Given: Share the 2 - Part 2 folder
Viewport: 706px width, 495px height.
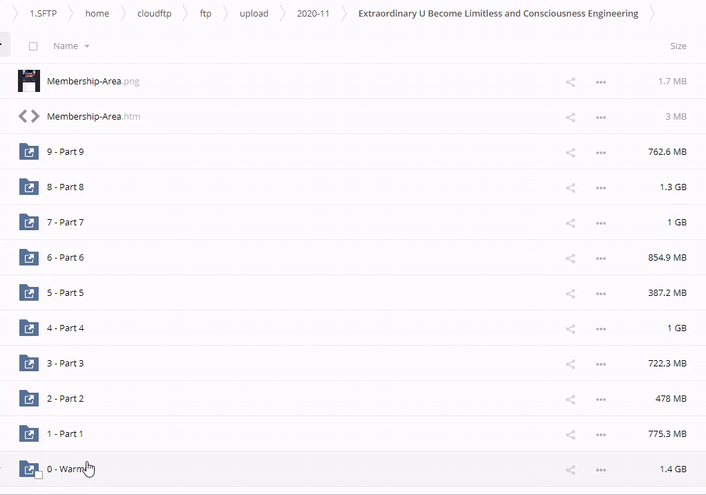Looking at the screenshot, I should tap(570, 399).
